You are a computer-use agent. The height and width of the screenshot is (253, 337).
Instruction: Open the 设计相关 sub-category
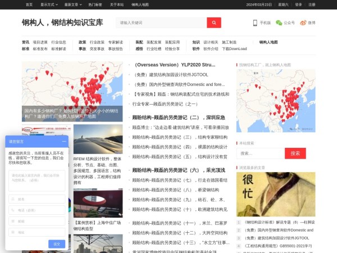pos(211,42)
